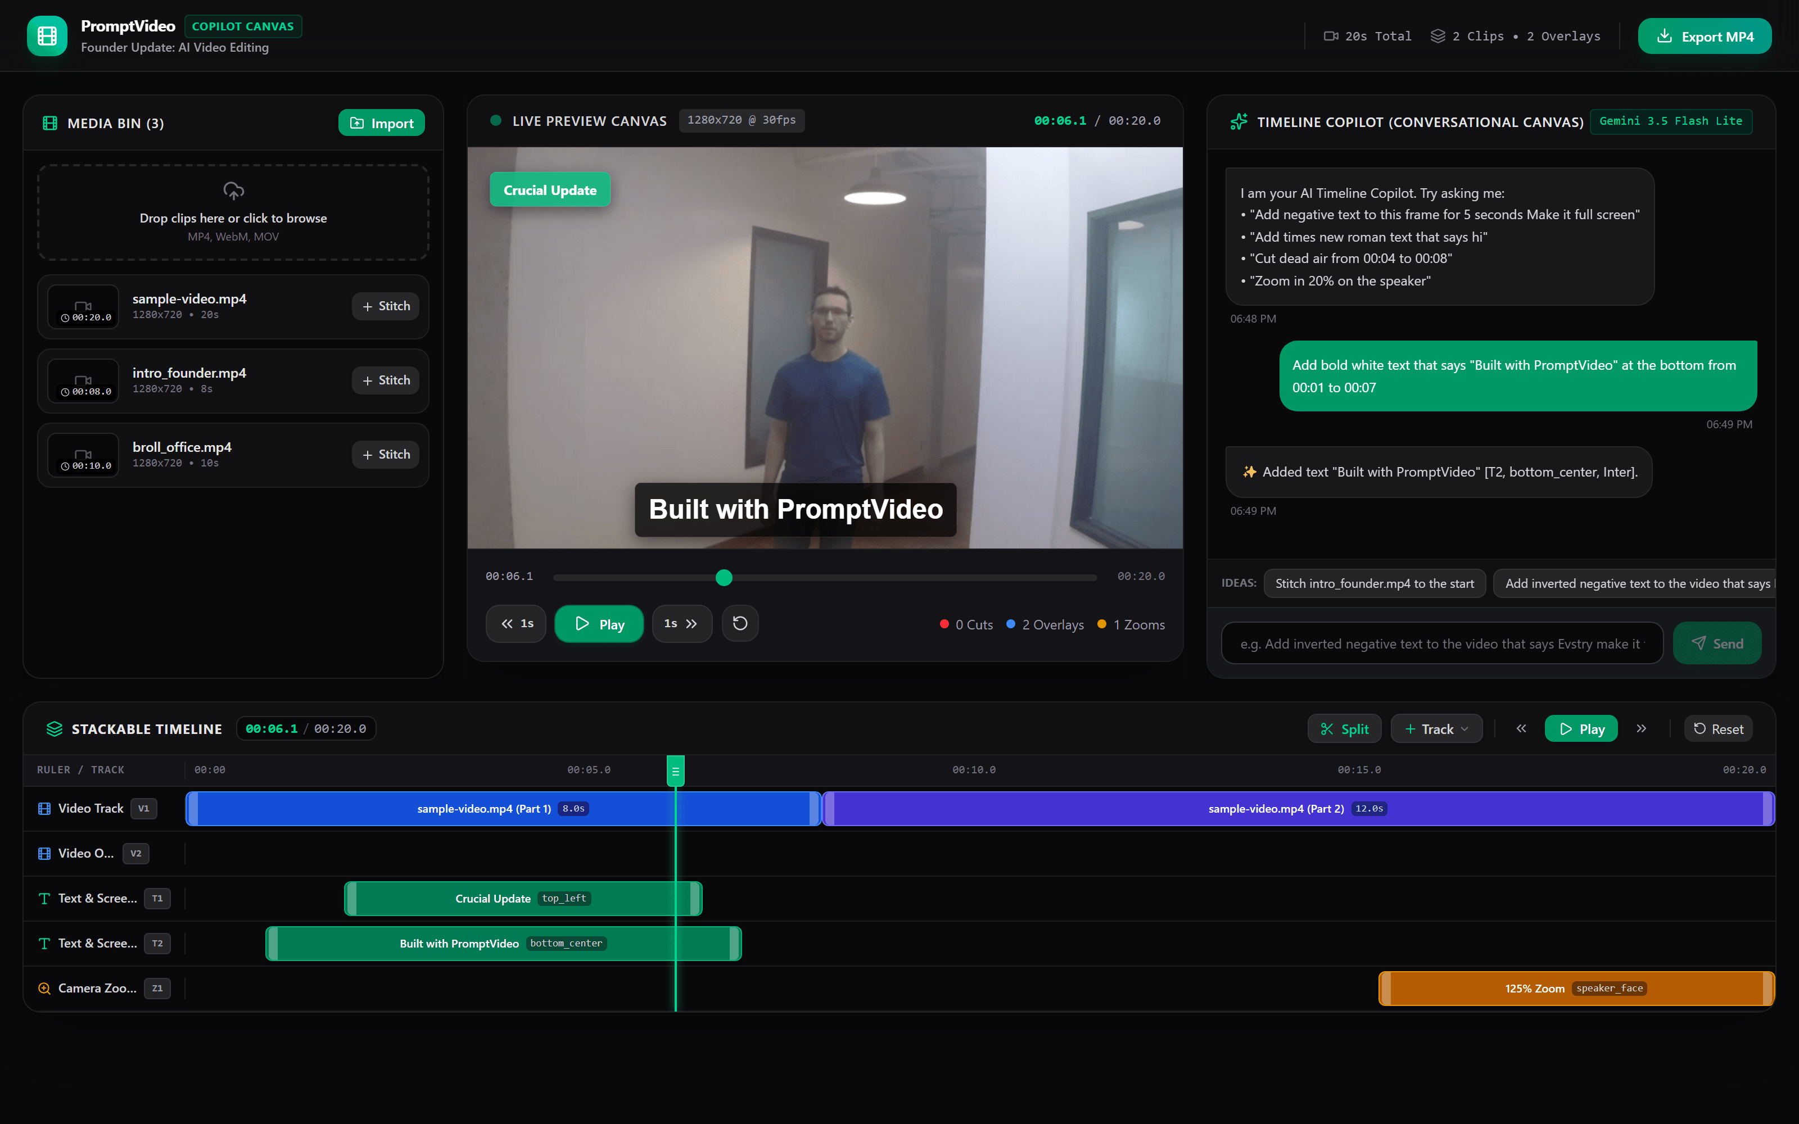The height and width of the screenshot is (1124, 1799).
Task: Select the broll_office.mp4 thumbnail
Action: click(x=83, y=454)
